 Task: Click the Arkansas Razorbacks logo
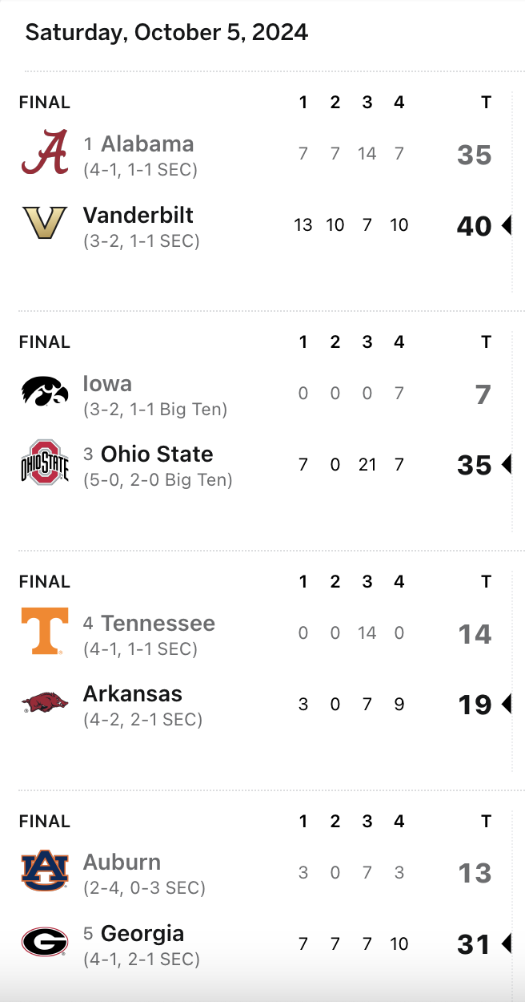(x=45, y=703)
